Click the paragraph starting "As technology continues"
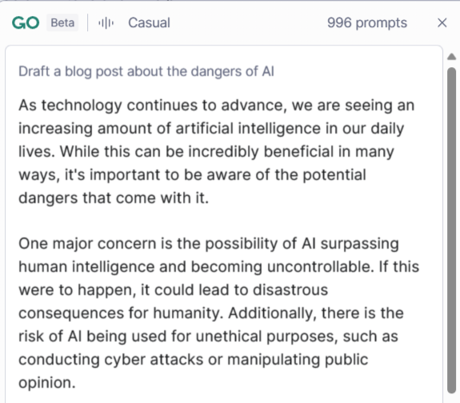Image resolution: width=460 pixels, height=403 pixels. [217, 152]
